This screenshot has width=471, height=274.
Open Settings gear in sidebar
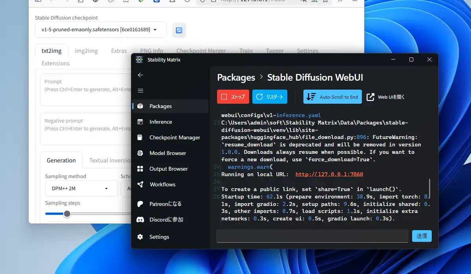(141, 237)
